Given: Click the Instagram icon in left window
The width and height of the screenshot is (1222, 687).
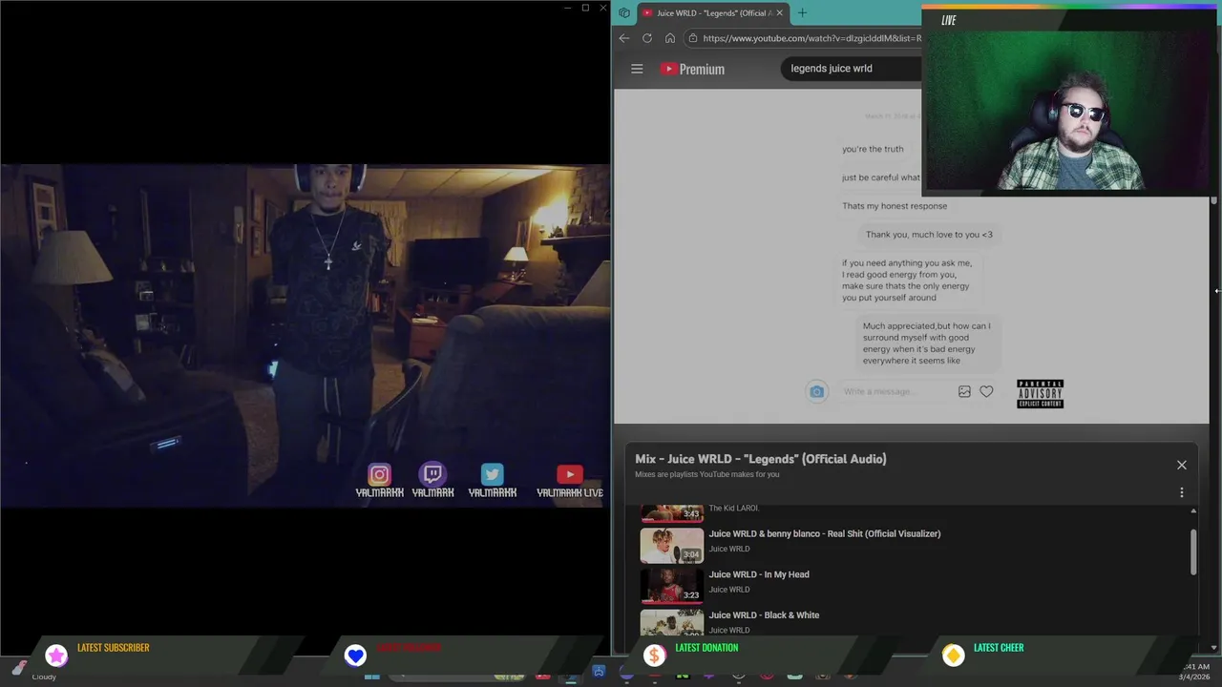Looking at the screenshot, I should point(379,474).
